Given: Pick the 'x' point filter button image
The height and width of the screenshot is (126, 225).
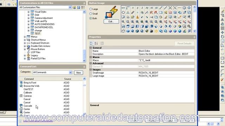Looking at the screenshot, I should click(133, 8).
